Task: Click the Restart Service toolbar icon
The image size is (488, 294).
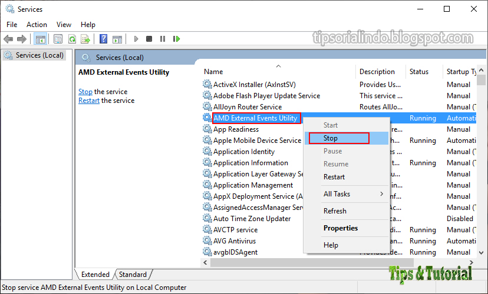Action: coord(176,39)
